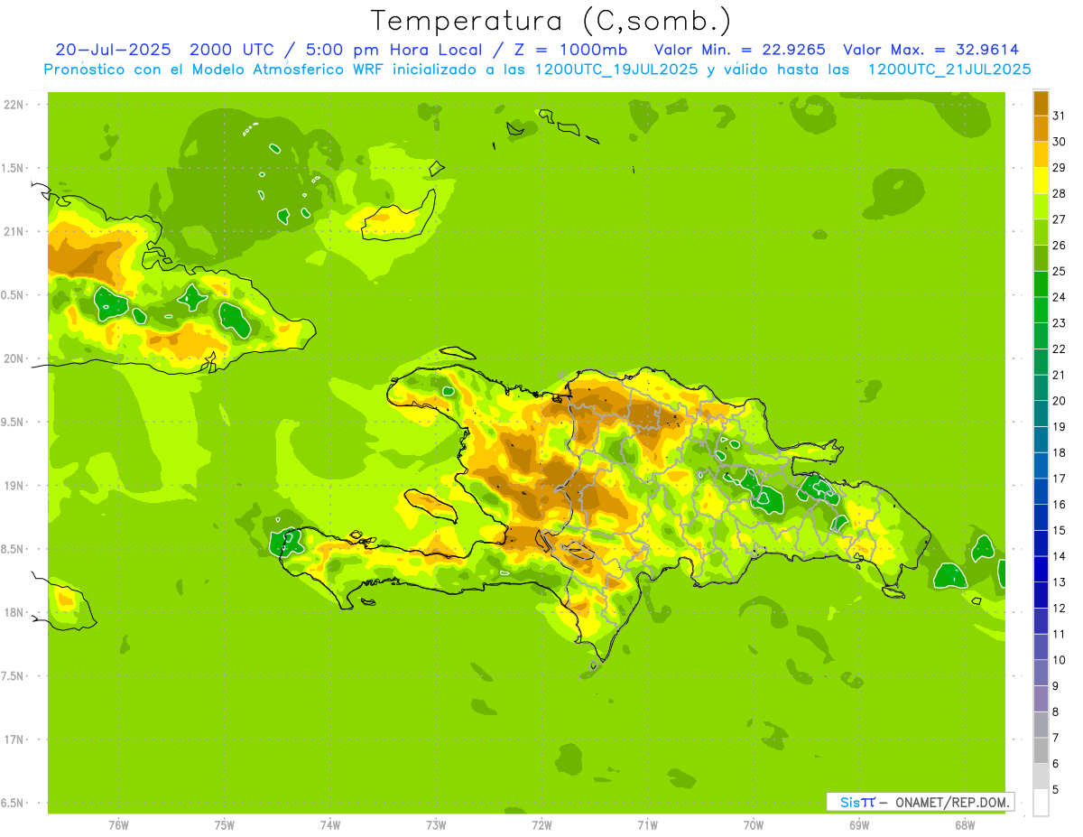Image resolution: width=1083 pixels, height=837 pixels.
Task: Pick the legend color band above 31
Action: [x=1041, y=103]
